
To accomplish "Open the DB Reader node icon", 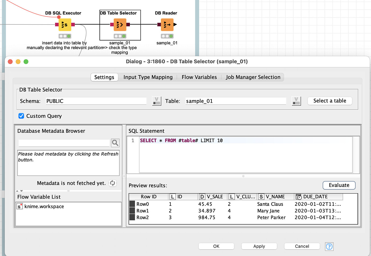I will (x=167, y=24).
